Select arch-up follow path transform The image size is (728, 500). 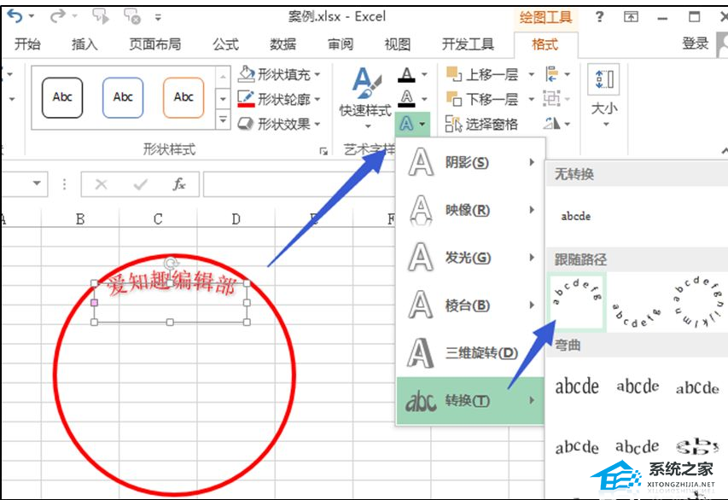577,301
